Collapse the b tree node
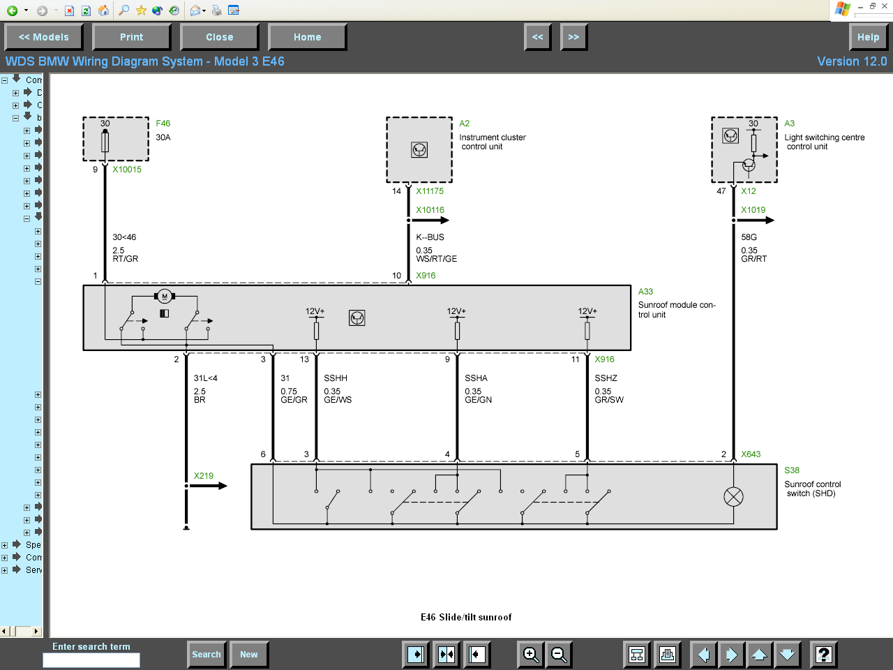Screen dimensions: 893x670 (x=15, y=118)
